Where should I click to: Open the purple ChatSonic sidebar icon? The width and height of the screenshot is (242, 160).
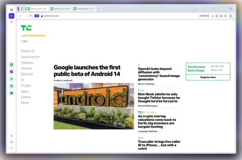click(x=12, y=72)
